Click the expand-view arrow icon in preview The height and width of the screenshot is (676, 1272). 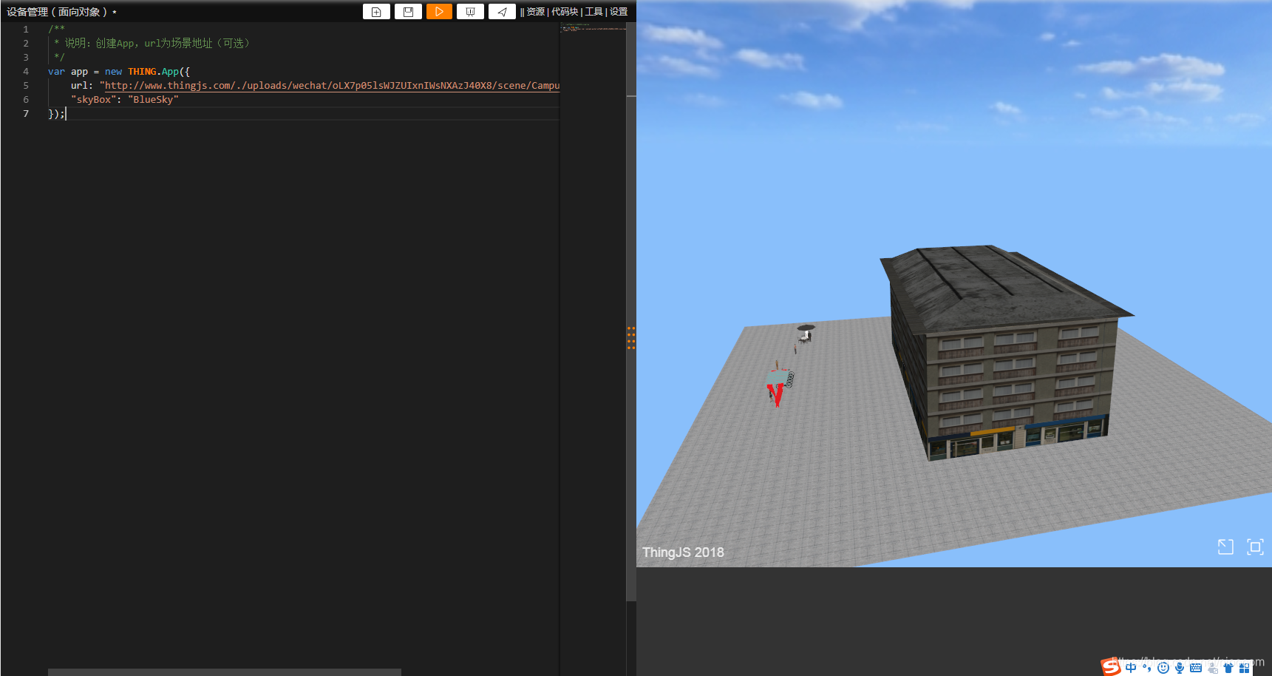point(1225,547)
